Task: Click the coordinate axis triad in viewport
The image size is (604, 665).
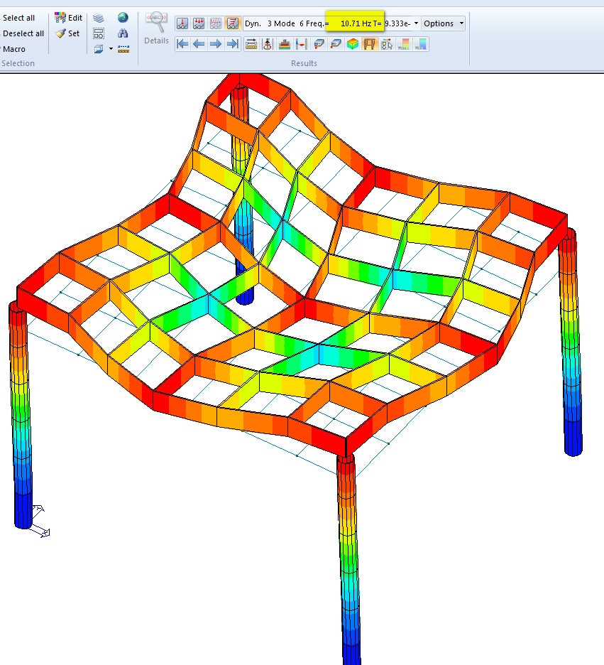Action: 40,521
